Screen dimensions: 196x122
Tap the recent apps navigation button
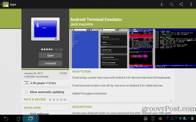[x=31, y=118]
